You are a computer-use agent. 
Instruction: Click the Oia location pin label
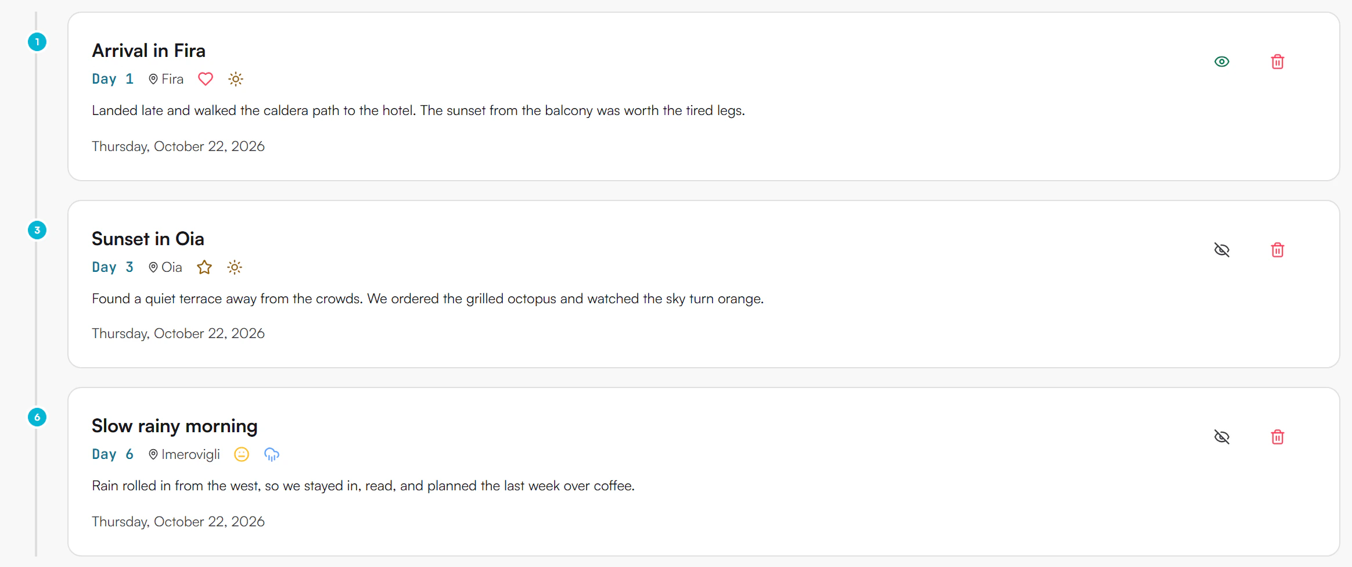(166, 267)
